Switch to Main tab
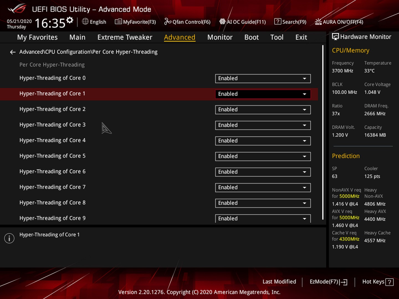This screenshot has height=299, width=399. point(77,37)
